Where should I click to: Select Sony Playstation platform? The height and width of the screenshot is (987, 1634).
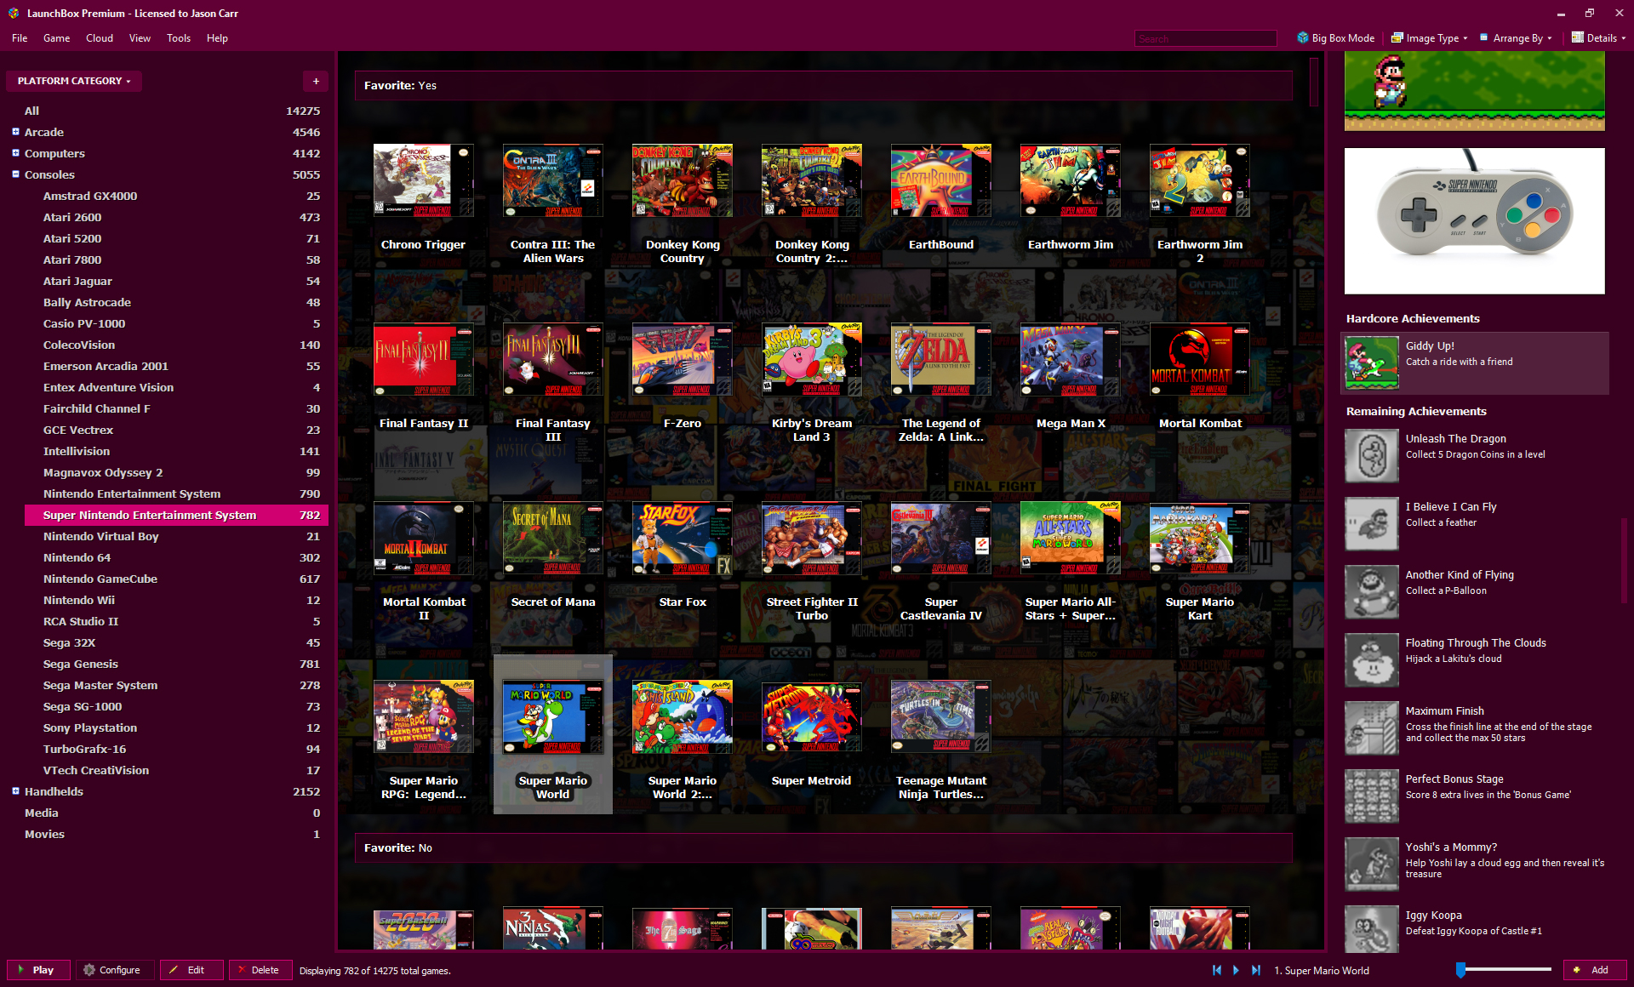175,727
